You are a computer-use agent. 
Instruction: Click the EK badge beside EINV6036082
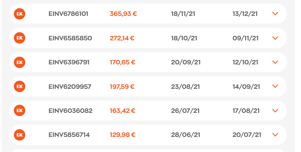(x=20, y=110)
